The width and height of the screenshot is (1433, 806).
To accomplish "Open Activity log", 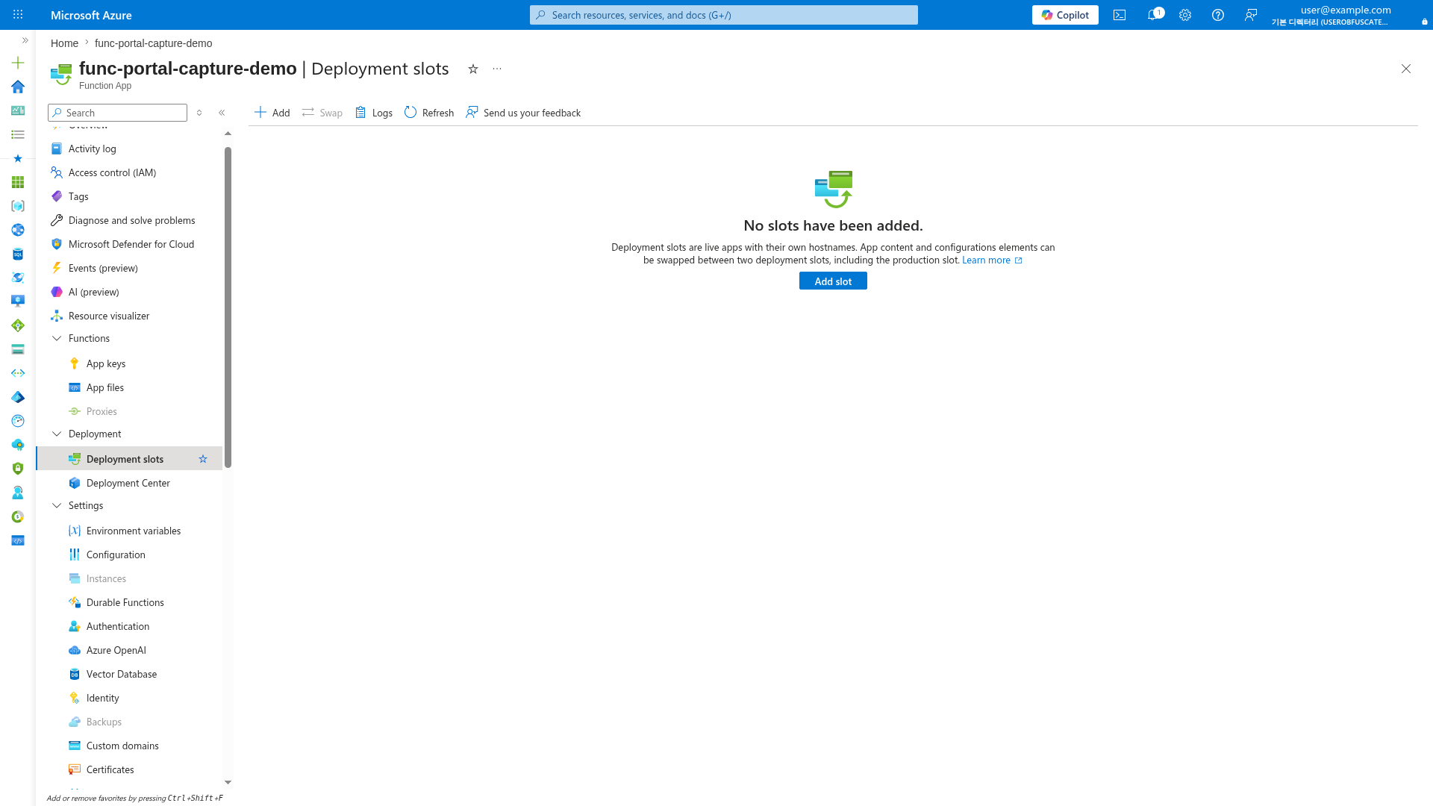I will [129, 149].
